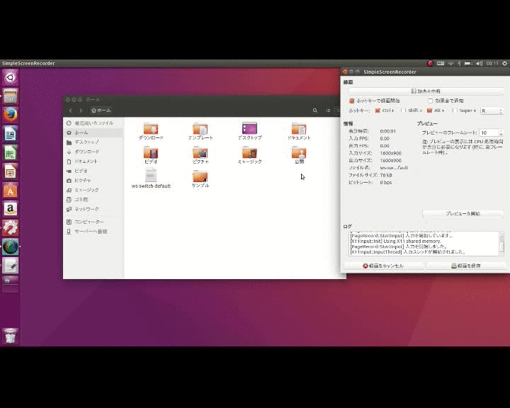Click the search icon in Files toolbar
Screen dimensions: 510x408
pos(315,110)
